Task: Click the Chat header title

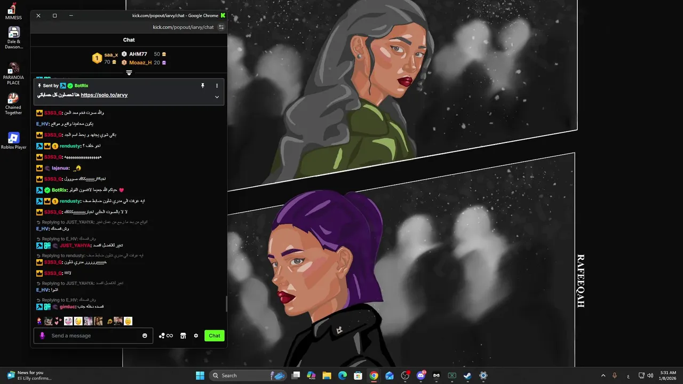Action: point(129,40)
